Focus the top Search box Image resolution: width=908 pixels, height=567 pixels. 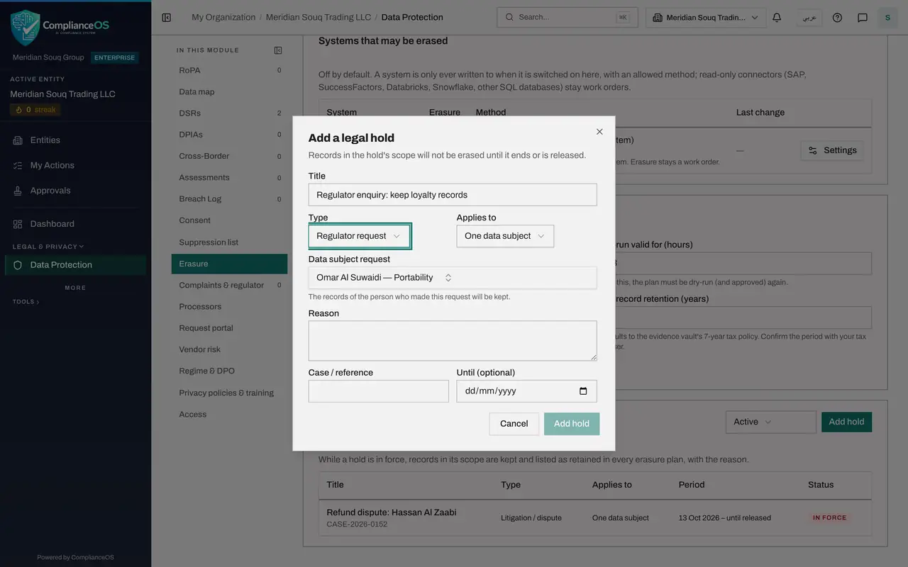click(x=567, y=18)
